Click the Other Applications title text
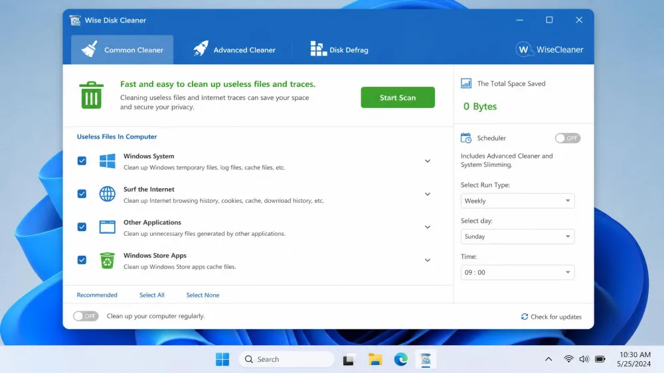Image resolution: width=664 pixels, height=373 pixels. point(152,222)
